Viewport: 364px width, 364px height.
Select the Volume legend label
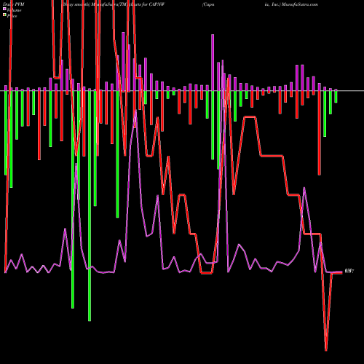click(x=14, y=10)
